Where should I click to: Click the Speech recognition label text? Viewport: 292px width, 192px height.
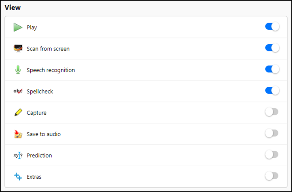pyautogui.click(x=51, y=70)
